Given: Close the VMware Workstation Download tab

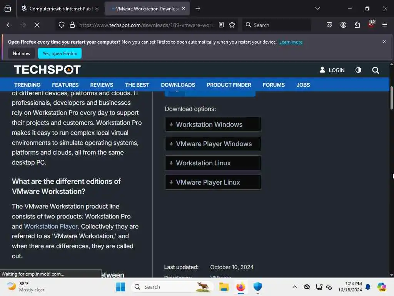Looking at the screenshot, I should (184, 8).
